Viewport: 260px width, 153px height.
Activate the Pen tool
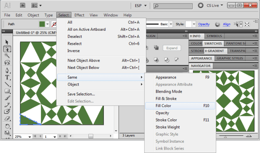(x=7, y=70)
